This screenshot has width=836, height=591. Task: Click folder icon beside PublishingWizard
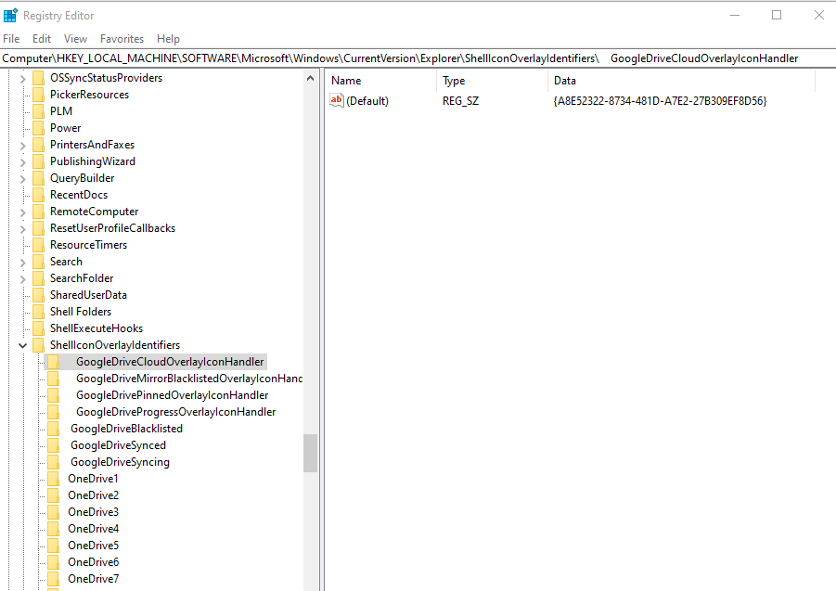(x=38, y=161)
